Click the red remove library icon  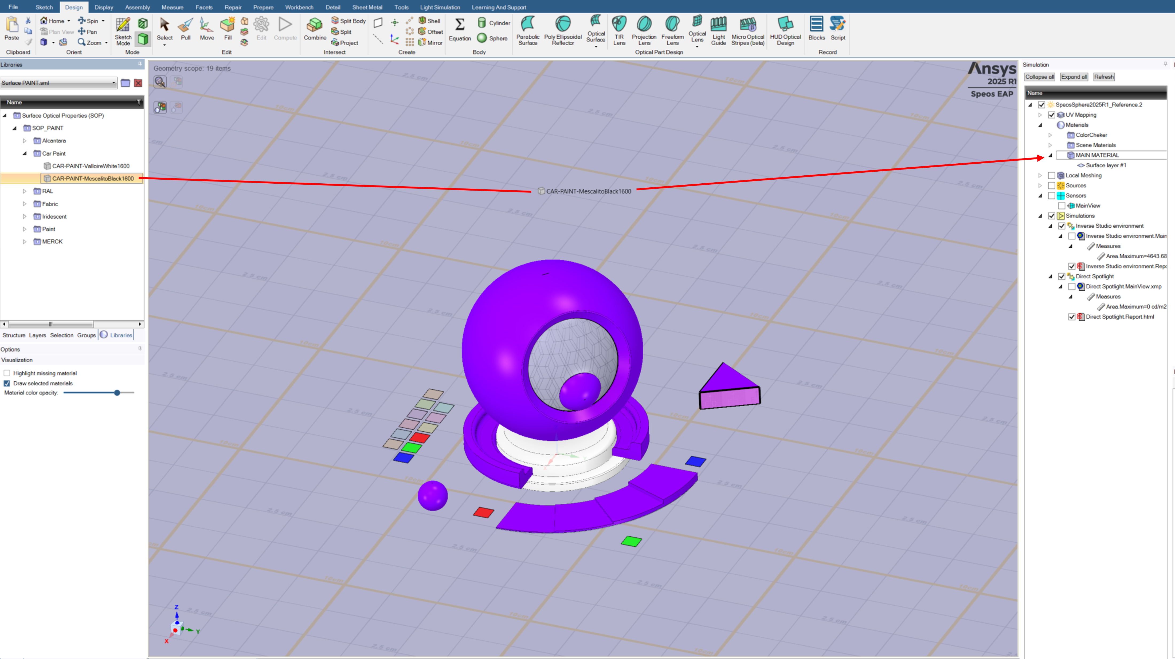coord(138,83)
